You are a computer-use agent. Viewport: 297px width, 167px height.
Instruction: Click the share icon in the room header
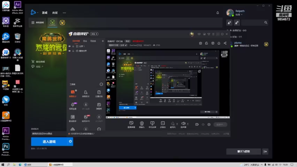coord(225,43)
